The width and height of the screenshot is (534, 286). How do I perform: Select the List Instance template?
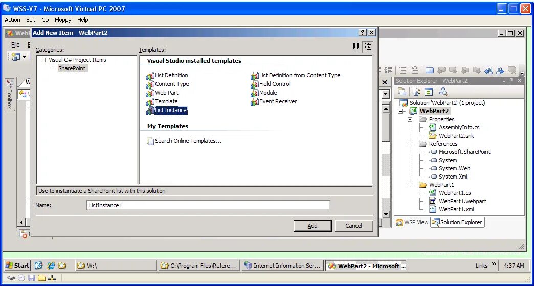pyautogui.click(x=167, y=111)
